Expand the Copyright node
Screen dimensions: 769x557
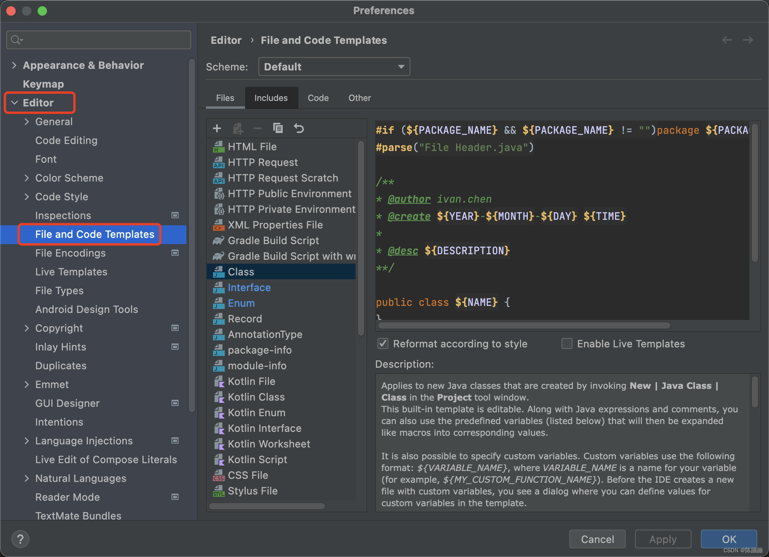[x=27, y=328]
